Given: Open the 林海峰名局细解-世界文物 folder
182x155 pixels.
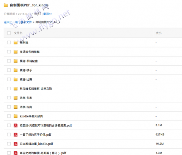Looking at the screenshot, I should [x=36, y=89].
